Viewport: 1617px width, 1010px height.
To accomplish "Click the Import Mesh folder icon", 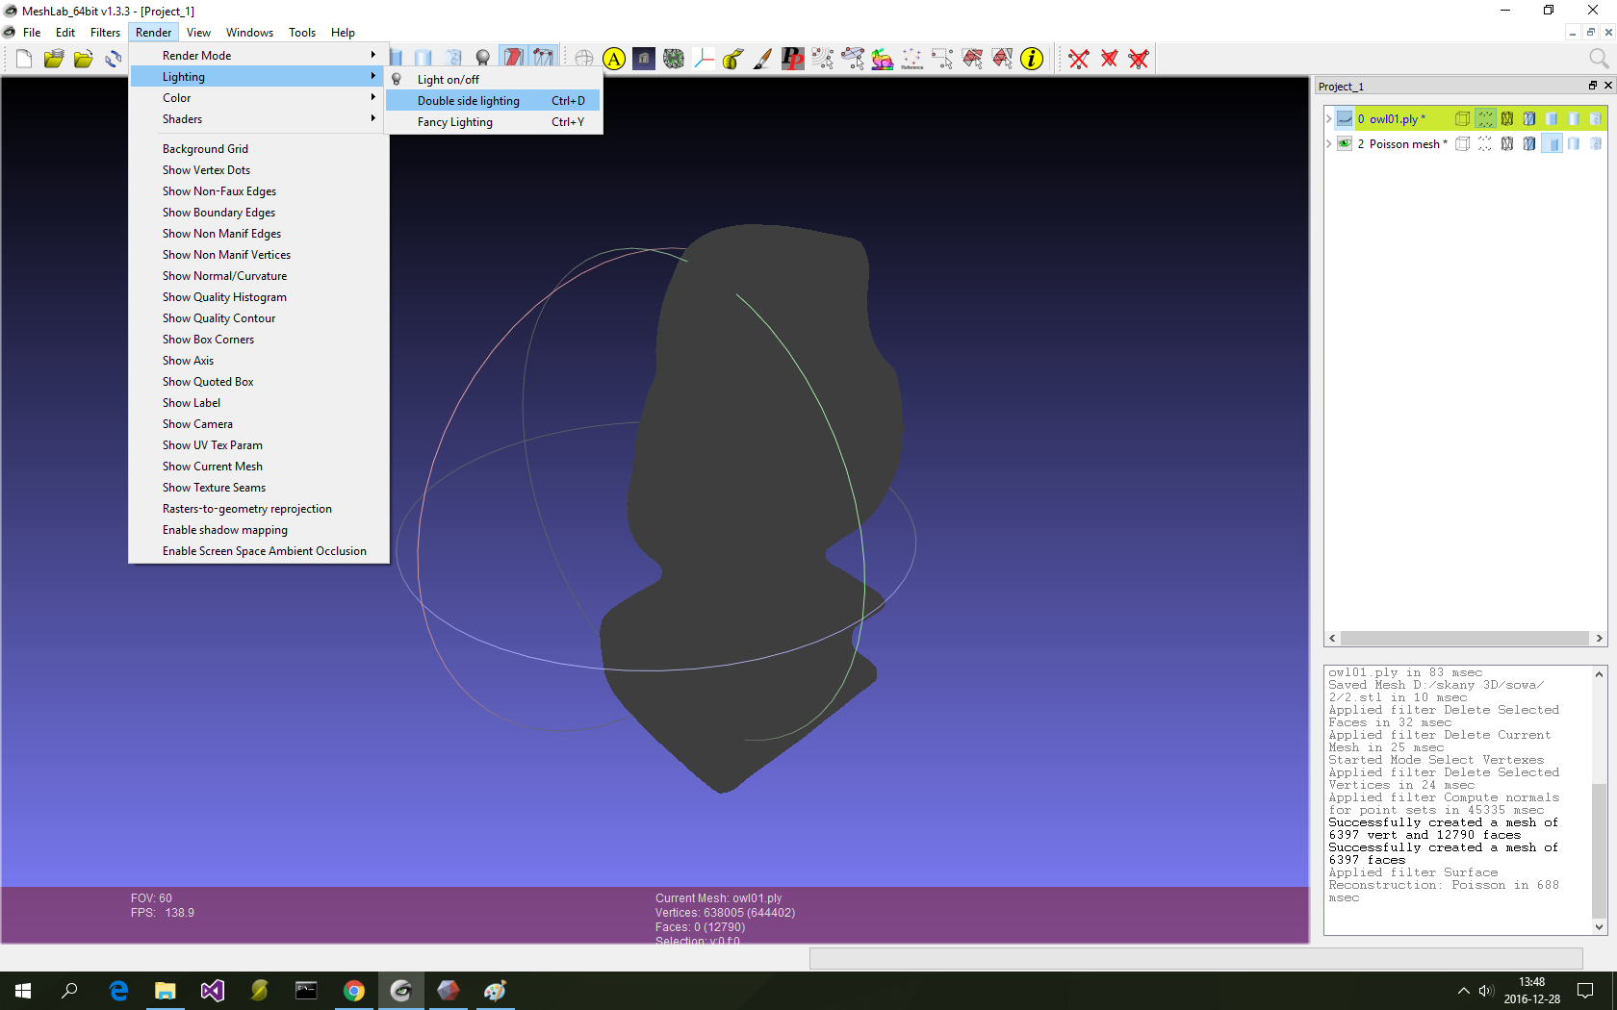I will point(83,59).
